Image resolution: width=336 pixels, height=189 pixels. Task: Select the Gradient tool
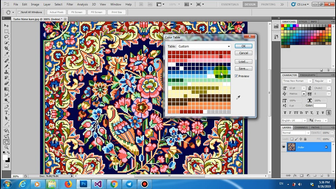pyautogui.click(x=6, y=89)
